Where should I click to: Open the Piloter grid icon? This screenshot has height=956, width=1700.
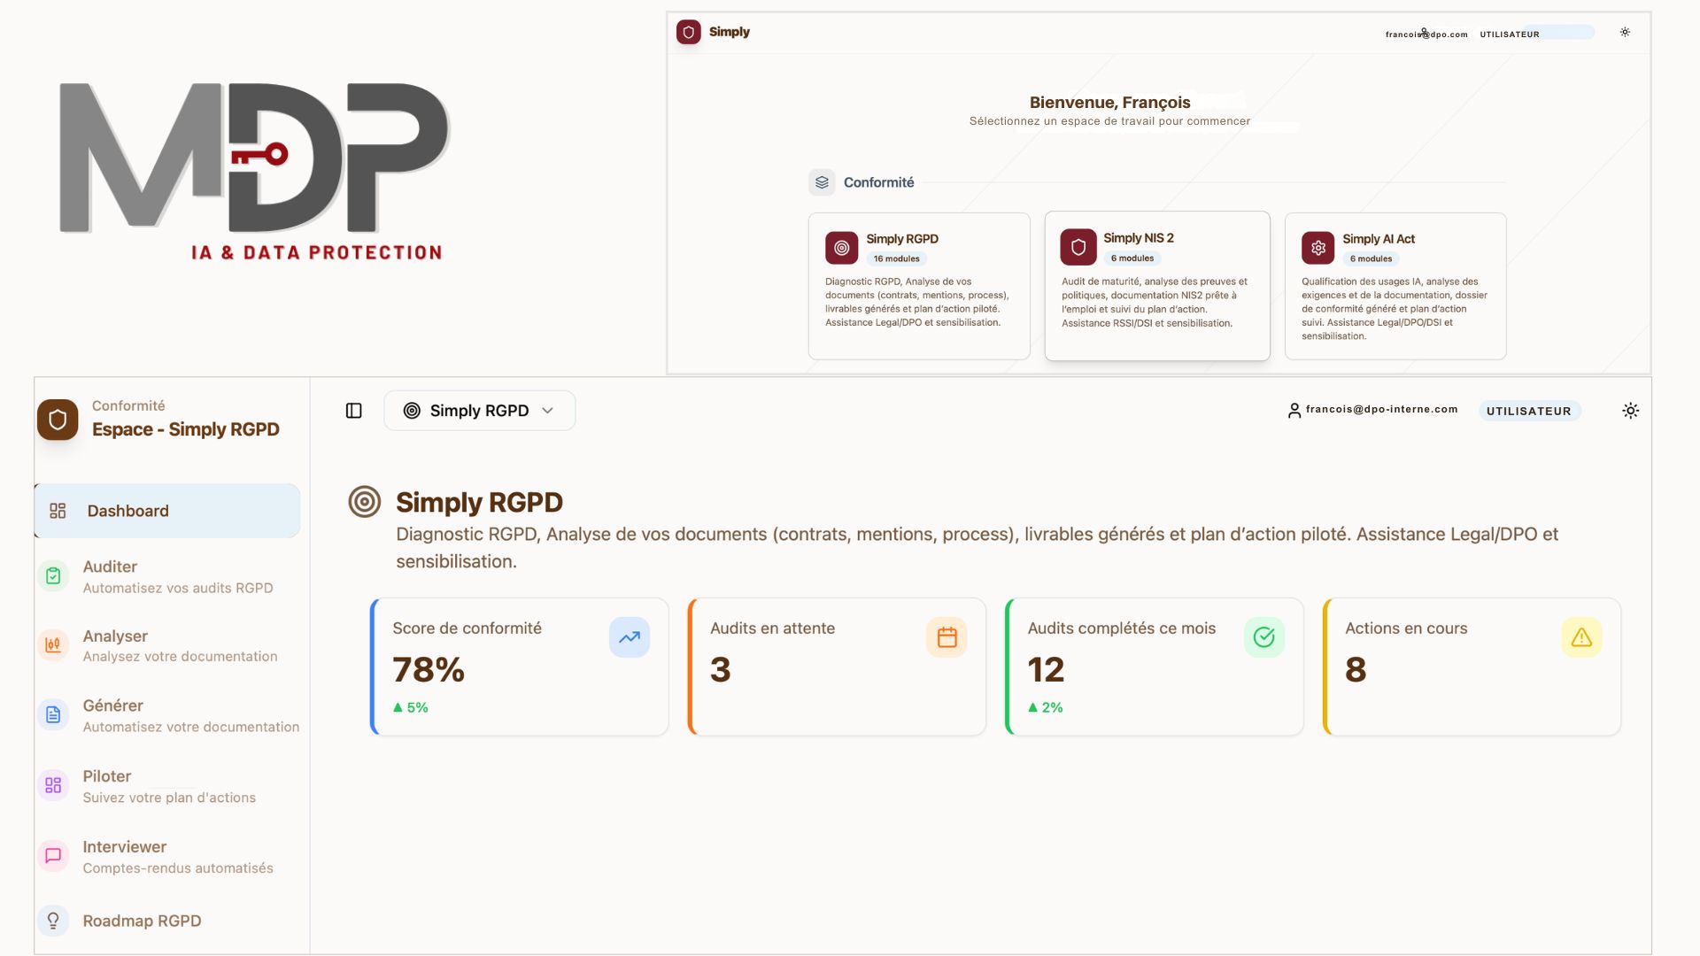[x=53, y=785]
